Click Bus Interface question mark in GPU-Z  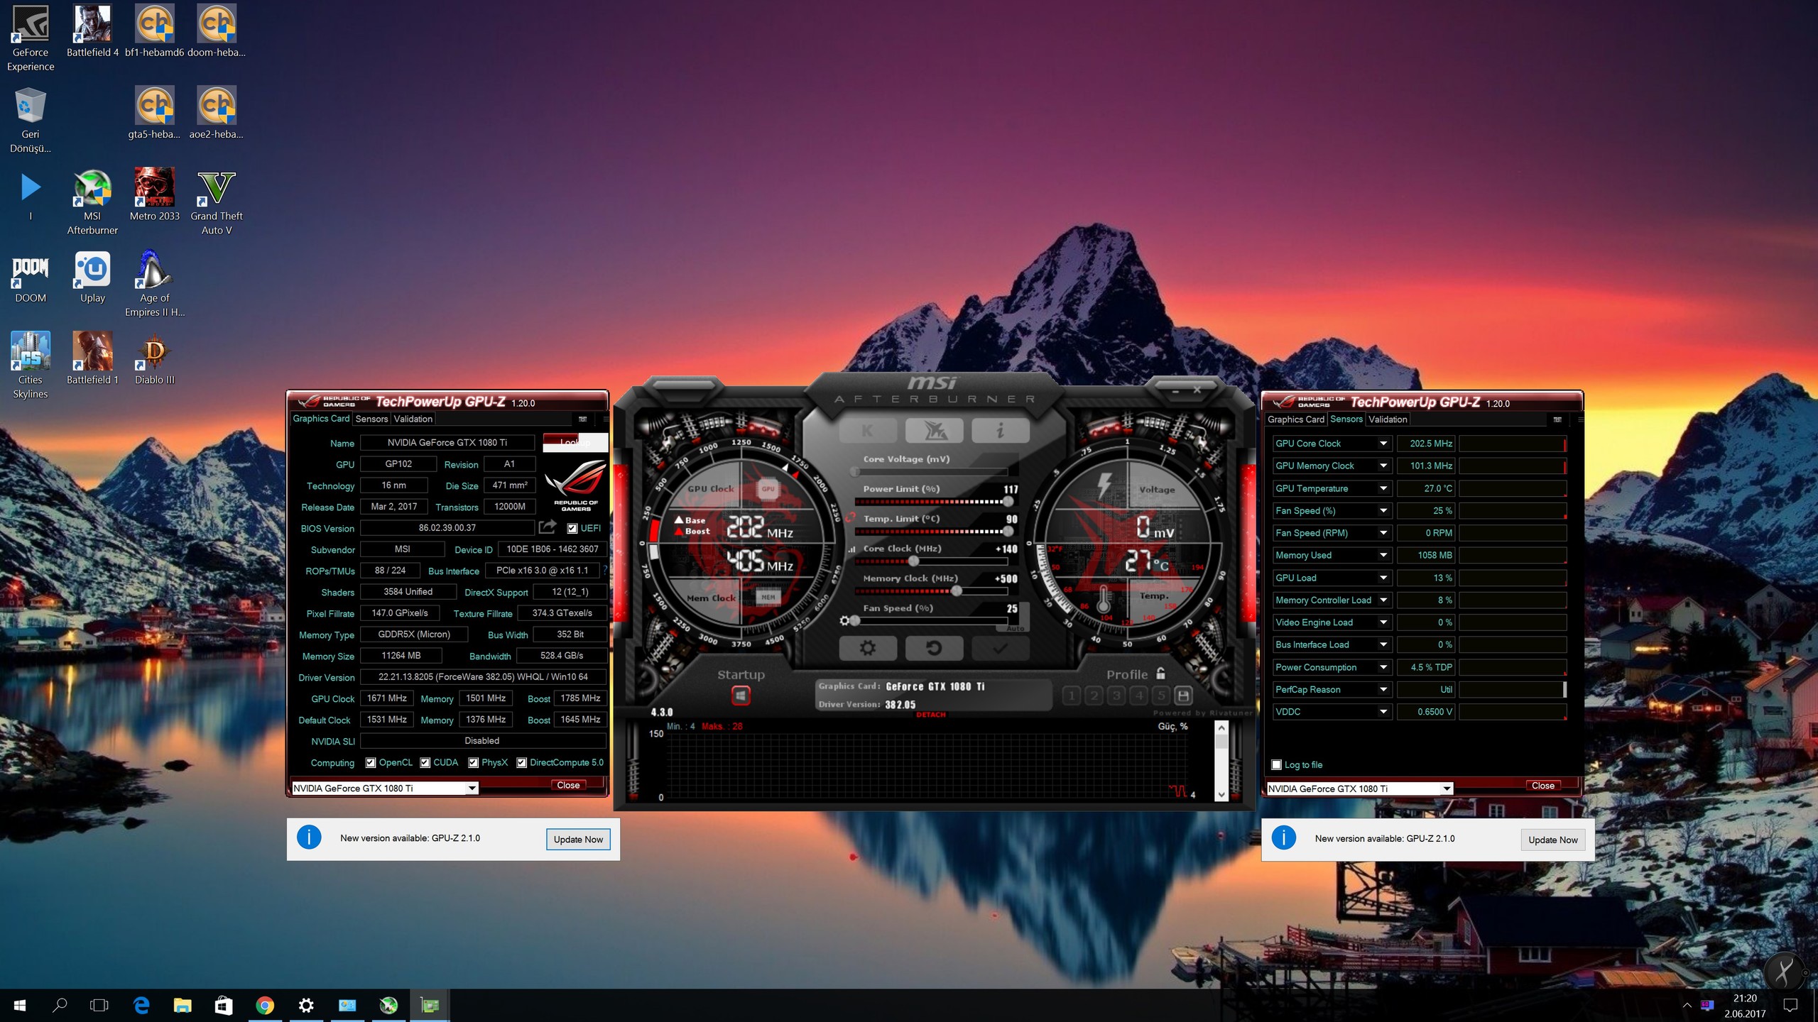605,571
